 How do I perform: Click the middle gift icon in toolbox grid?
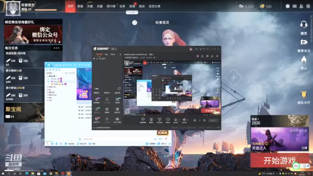pyautogui.click(x=107, y=109)
